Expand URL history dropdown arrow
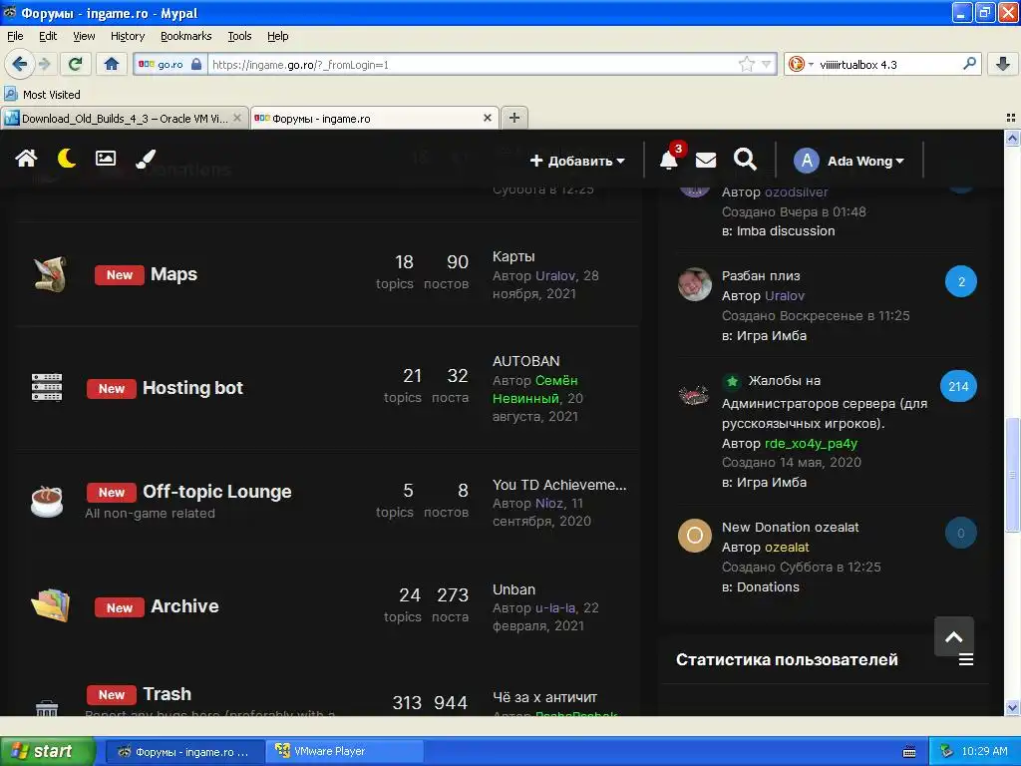Image resolution: width=1021 pixels, height=766 pixels. [x=767, y=64]
